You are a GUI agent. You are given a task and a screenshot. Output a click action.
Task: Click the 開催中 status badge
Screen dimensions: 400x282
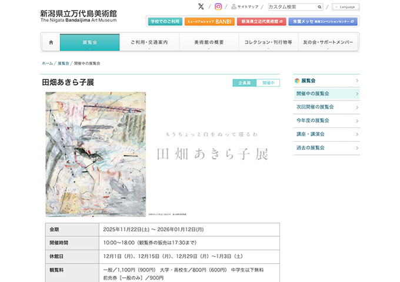tap(268, 83)
